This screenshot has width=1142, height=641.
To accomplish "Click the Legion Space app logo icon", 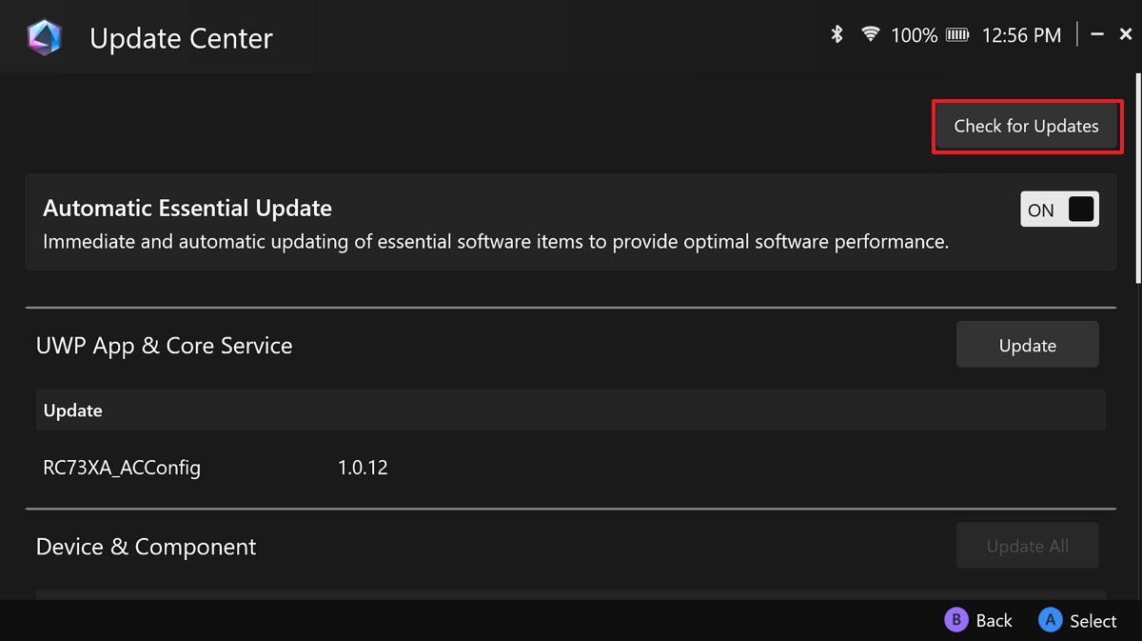I will point(45,36).
